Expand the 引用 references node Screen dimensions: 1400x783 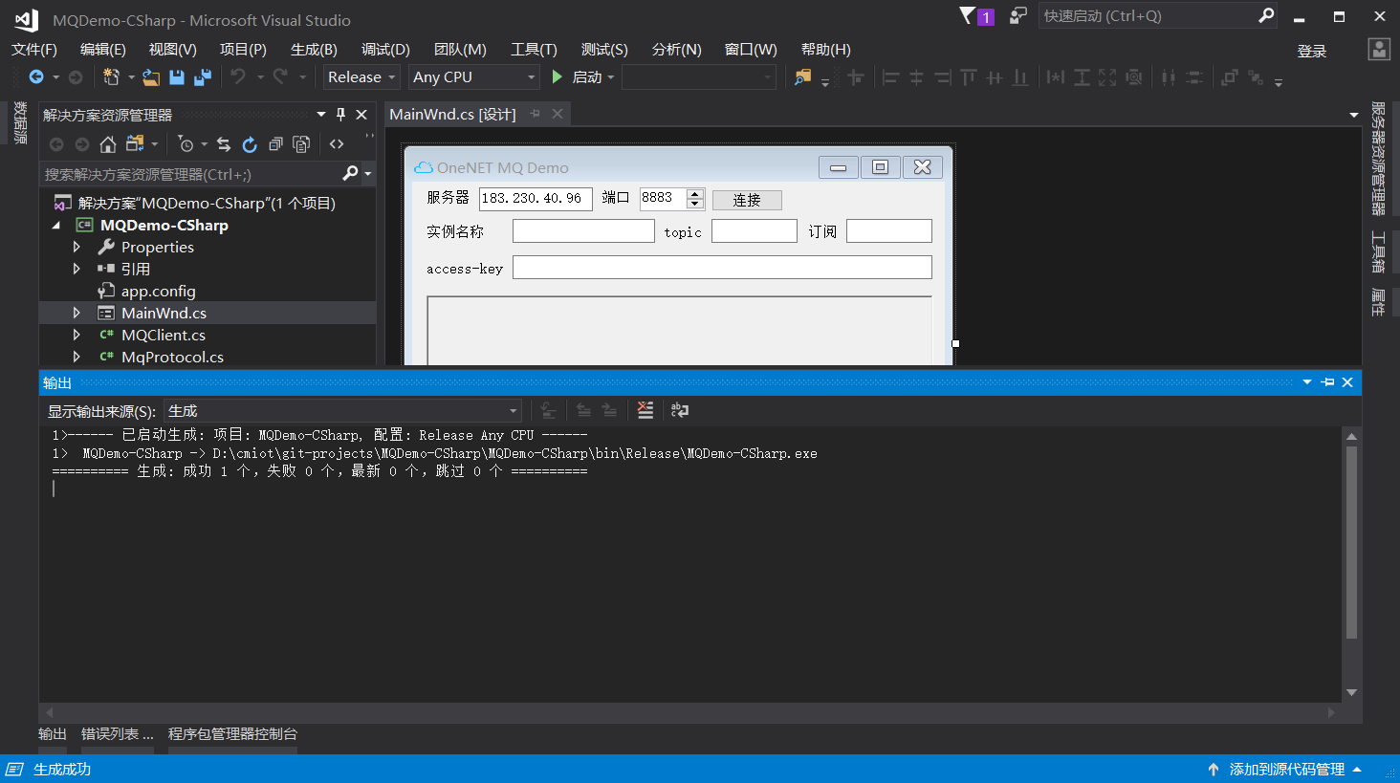[77, 269]
